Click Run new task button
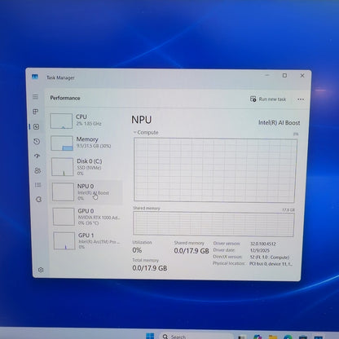 tap(268, 99)
